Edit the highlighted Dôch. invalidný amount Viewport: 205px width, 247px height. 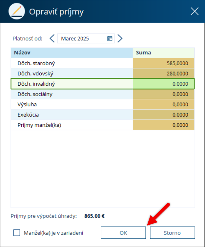164,84
